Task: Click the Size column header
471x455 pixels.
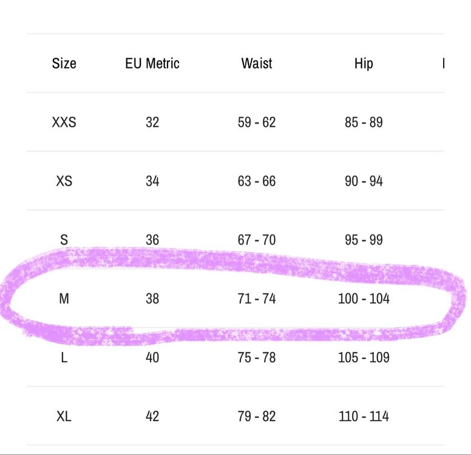Action: point(64,63)
